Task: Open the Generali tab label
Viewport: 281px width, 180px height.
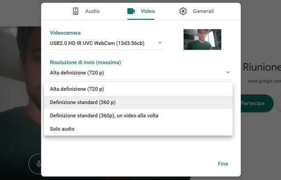Action: [203, 11]
